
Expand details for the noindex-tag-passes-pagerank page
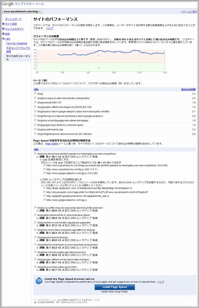click(x=37, y=226)
